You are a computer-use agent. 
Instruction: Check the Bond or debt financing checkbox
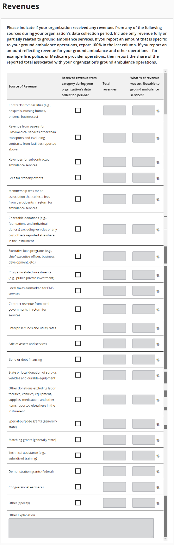(x=78, y=359)
